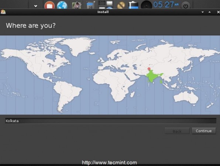This screenshot has width=220, height=166.
Task: Check the battery status icon
Action: click(133, 5)
